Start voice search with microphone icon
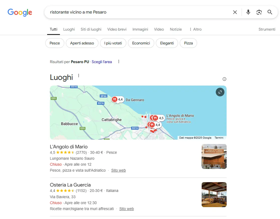This screenshot has height=219, width=280. point(248,12)
